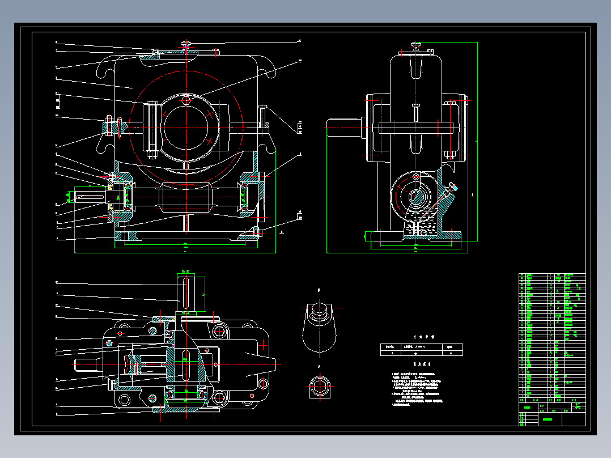Select the detail view with threaded plug

coord(320,326)
